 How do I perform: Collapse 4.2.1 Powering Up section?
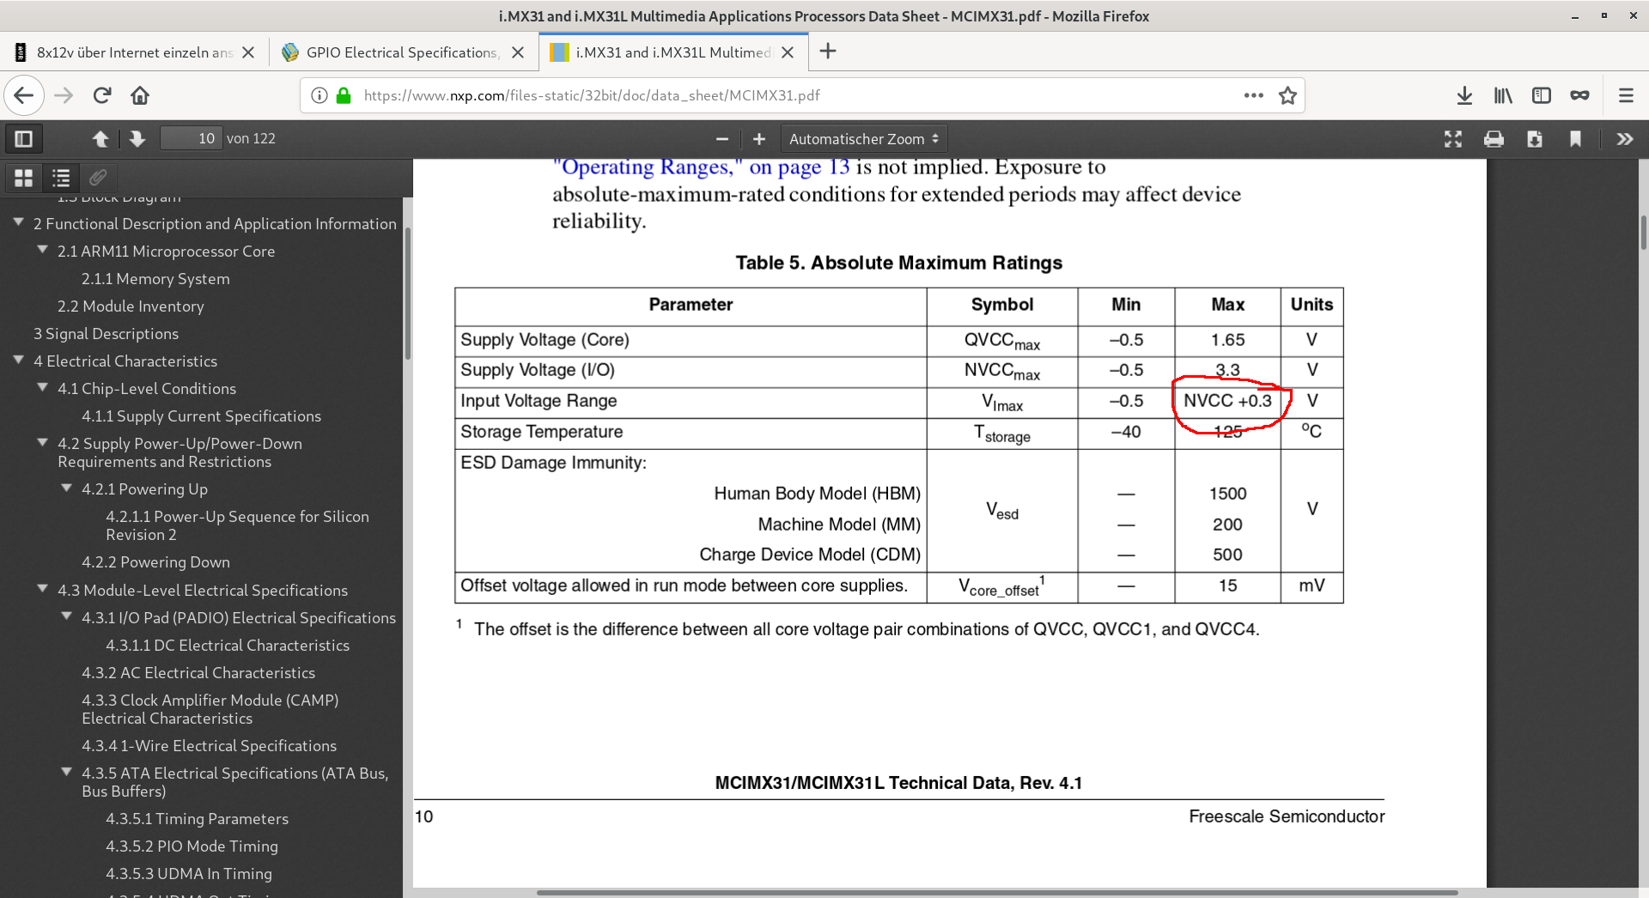coord(66,488)
